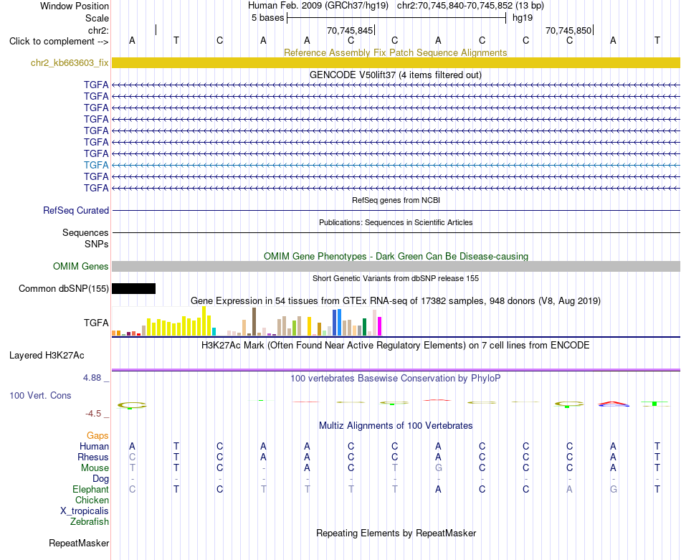Click the 'G' base in Mouse alignment row
The height and width of the screenshot is (560, 681).
coord(439,468)
